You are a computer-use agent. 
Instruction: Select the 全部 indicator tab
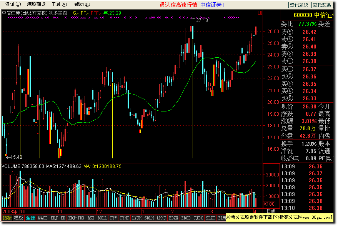point(30,218)
